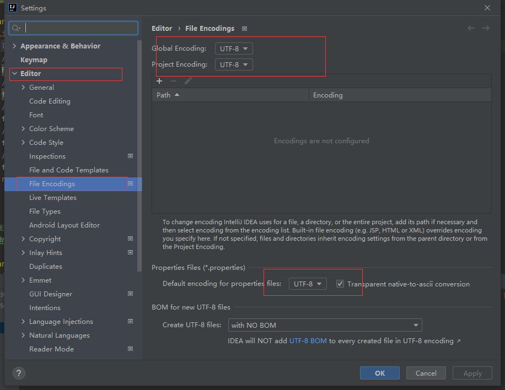Select Font settings
Image resolution: width=505 pixels, height=390 pixels.
click(36, 115)
